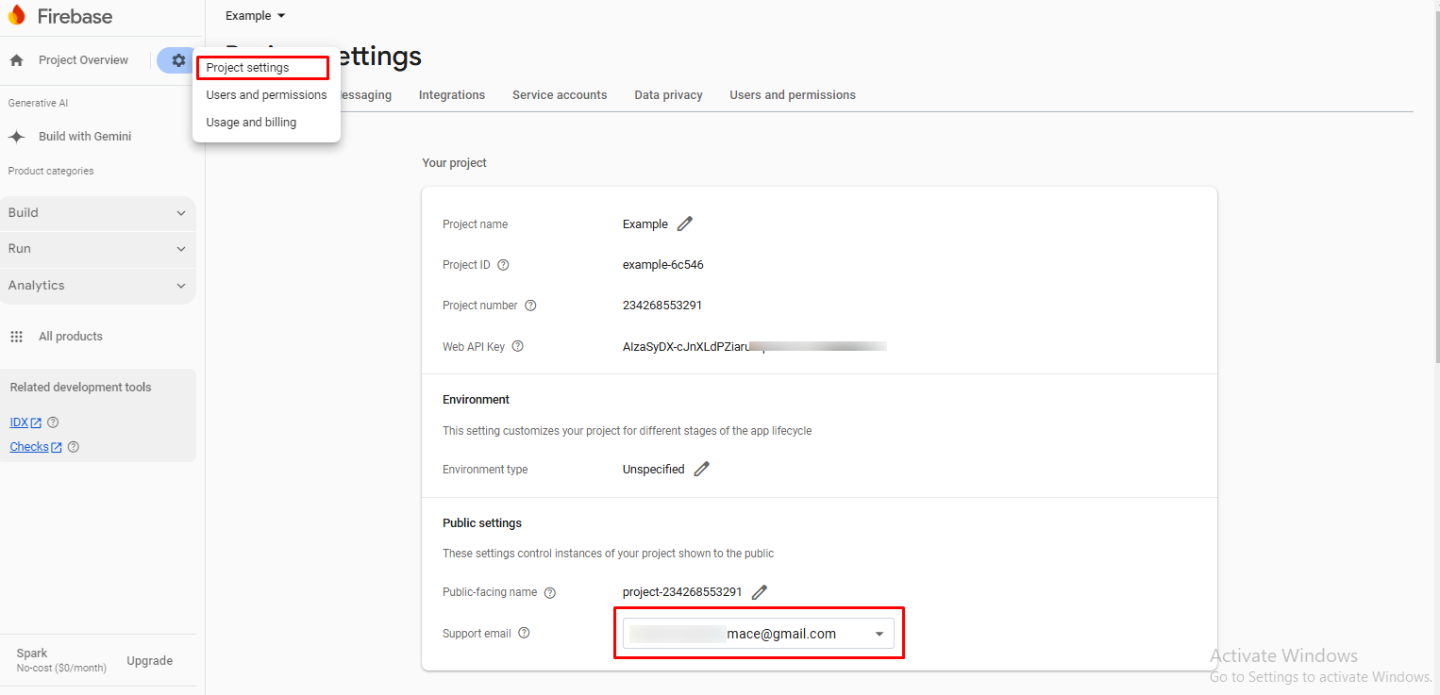Open the Support email dropdown
The height and width of the screenshot is (695, 1440).
(x=759, y=634)
